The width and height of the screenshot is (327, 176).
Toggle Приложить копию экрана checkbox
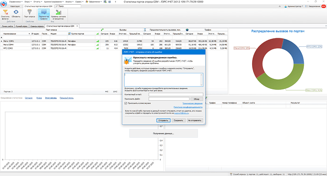tap(126, 103)
